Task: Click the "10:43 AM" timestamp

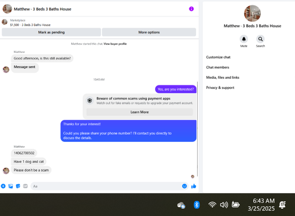Action: [x=99, y=79]
